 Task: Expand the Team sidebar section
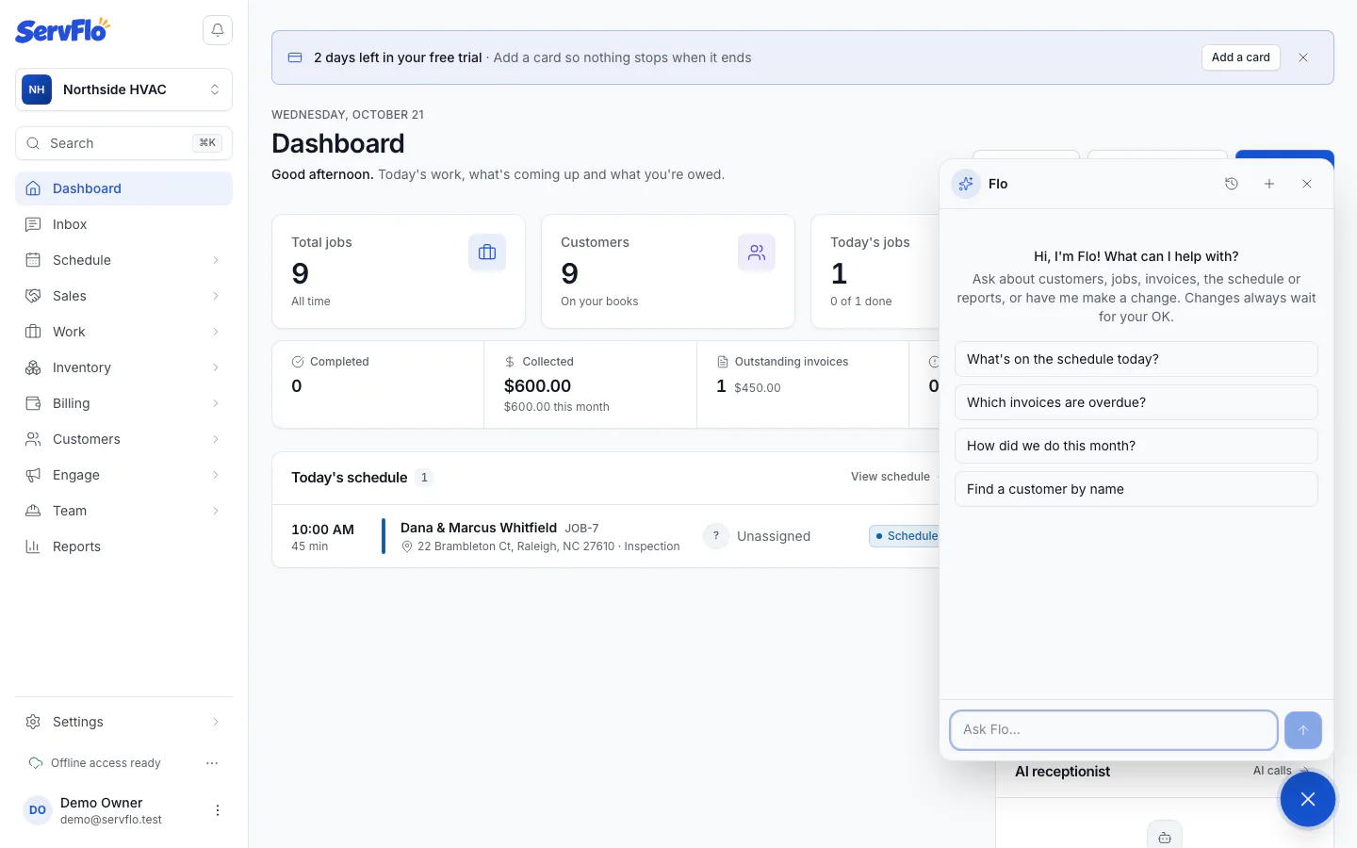coord(123,511)
